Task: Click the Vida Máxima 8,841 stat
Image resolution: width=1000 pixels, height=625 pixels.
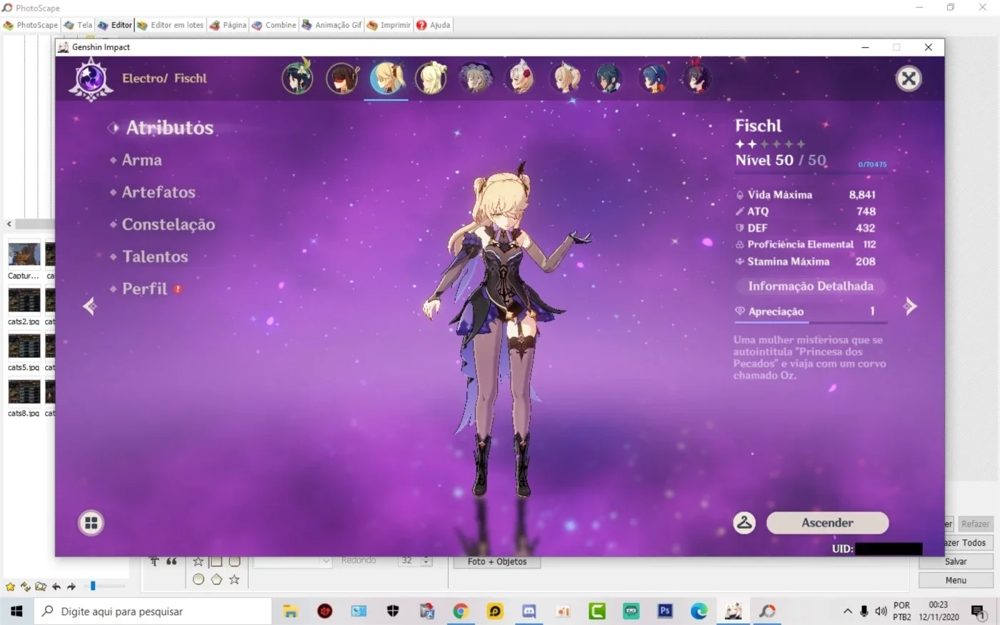Action: 806,194
